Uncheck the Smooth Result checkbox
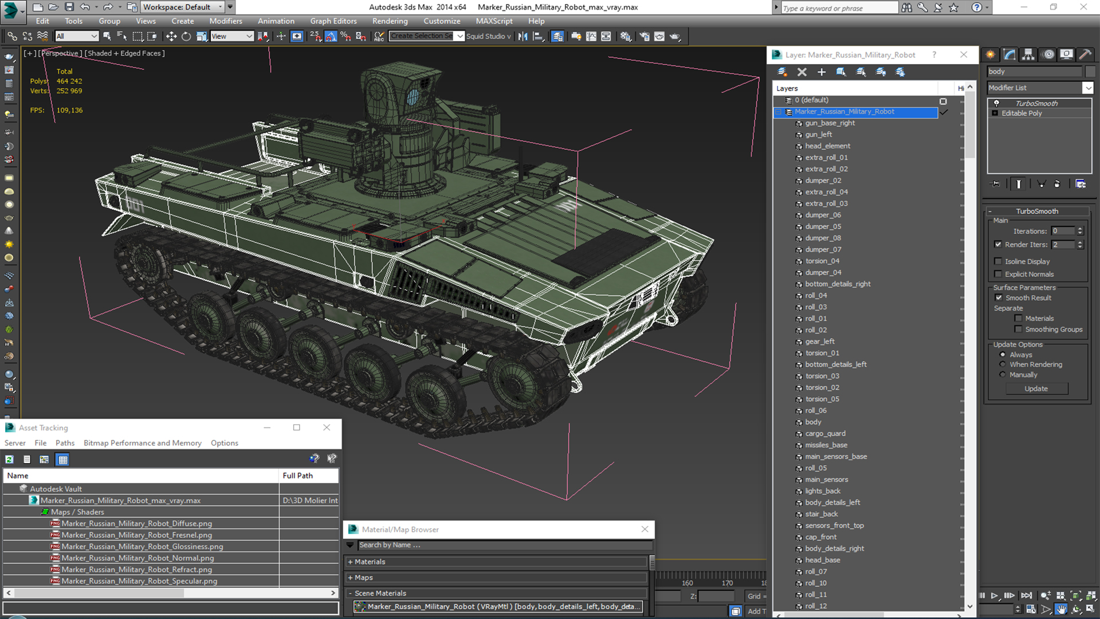 click(999, 297)
